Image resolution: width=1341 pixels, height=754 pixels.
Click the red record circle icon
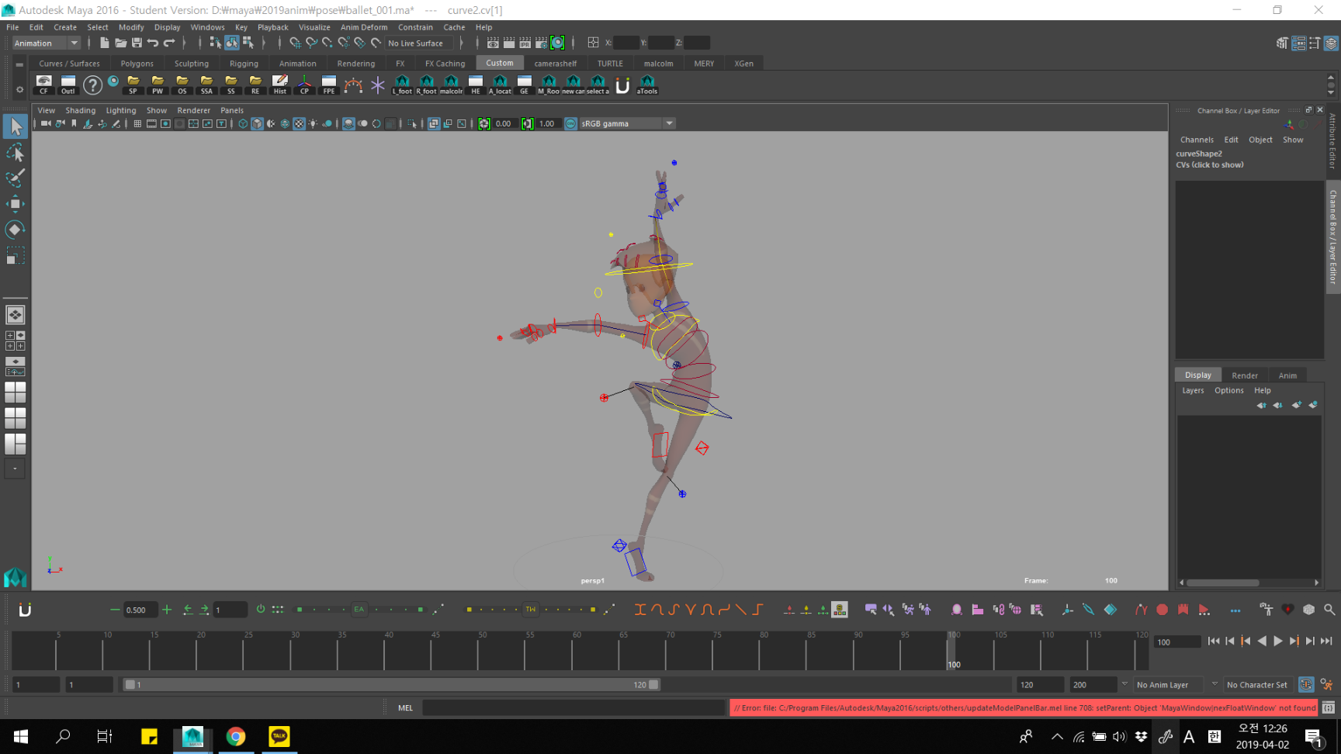pyautogui.click(x=1162, y=610)
